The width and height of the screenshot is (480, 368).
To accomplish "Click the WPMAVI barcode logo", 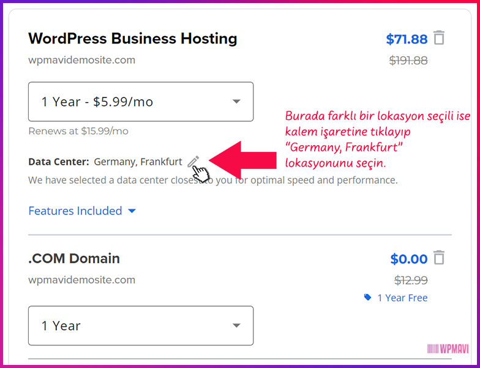I will click(448, 348).
